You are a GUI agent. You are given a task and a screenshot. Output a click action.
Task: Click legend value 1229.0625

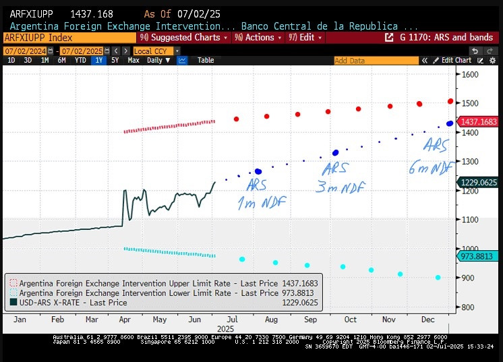[300, 303]
